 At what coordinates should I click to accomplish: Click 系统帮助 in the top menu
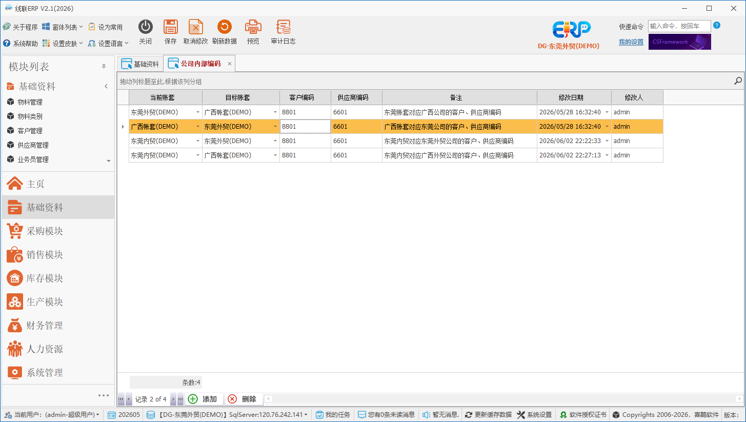(21, 44)
